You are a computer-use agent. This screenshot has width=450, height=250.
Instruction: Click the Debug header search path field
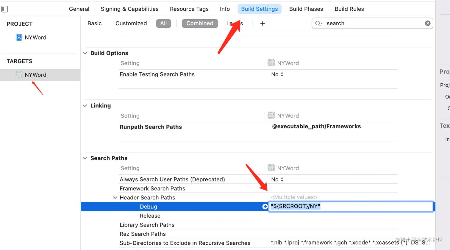351,206
